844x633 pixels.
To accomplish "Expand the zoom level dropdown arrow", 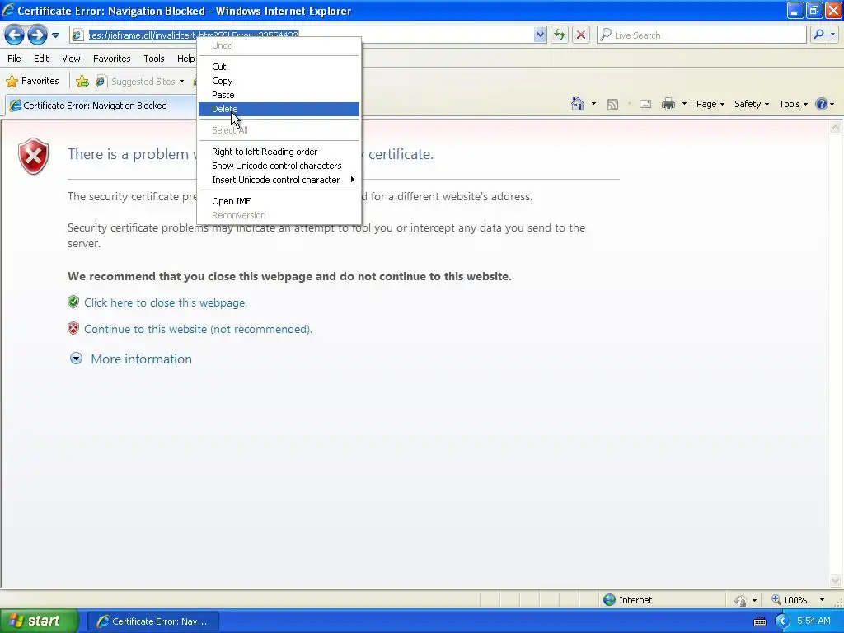I will (x=822, y=600).
